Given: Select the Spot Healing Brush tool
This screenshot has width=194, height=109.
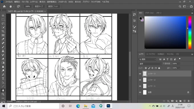Looking at the screenshot, I should [3, 43].
